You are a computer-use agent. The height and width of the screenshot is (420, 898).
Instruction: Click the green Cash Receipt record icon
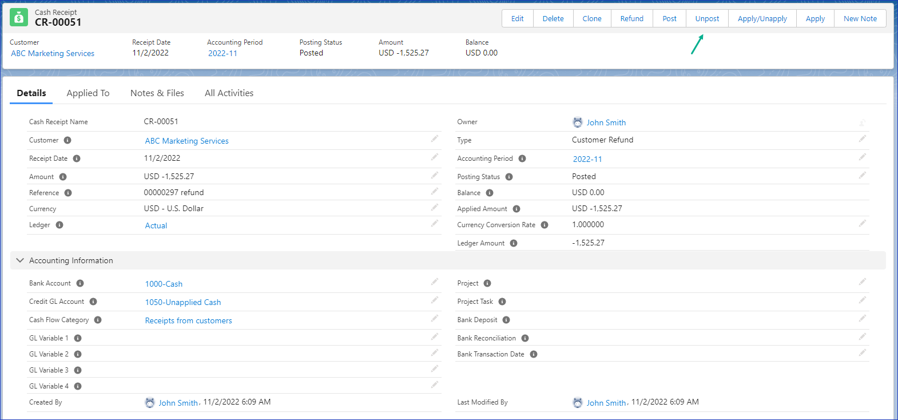[19, 18]
